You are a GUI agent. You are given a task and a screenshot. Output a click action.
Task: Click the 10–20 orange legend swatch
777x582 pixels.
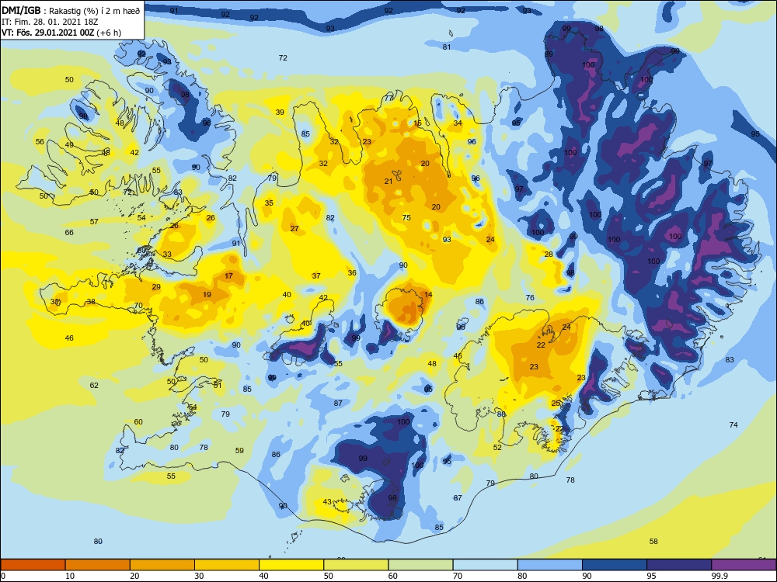tap(98, 565)
